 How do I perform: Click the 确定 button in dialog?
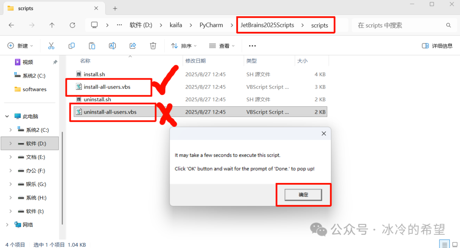303,195
